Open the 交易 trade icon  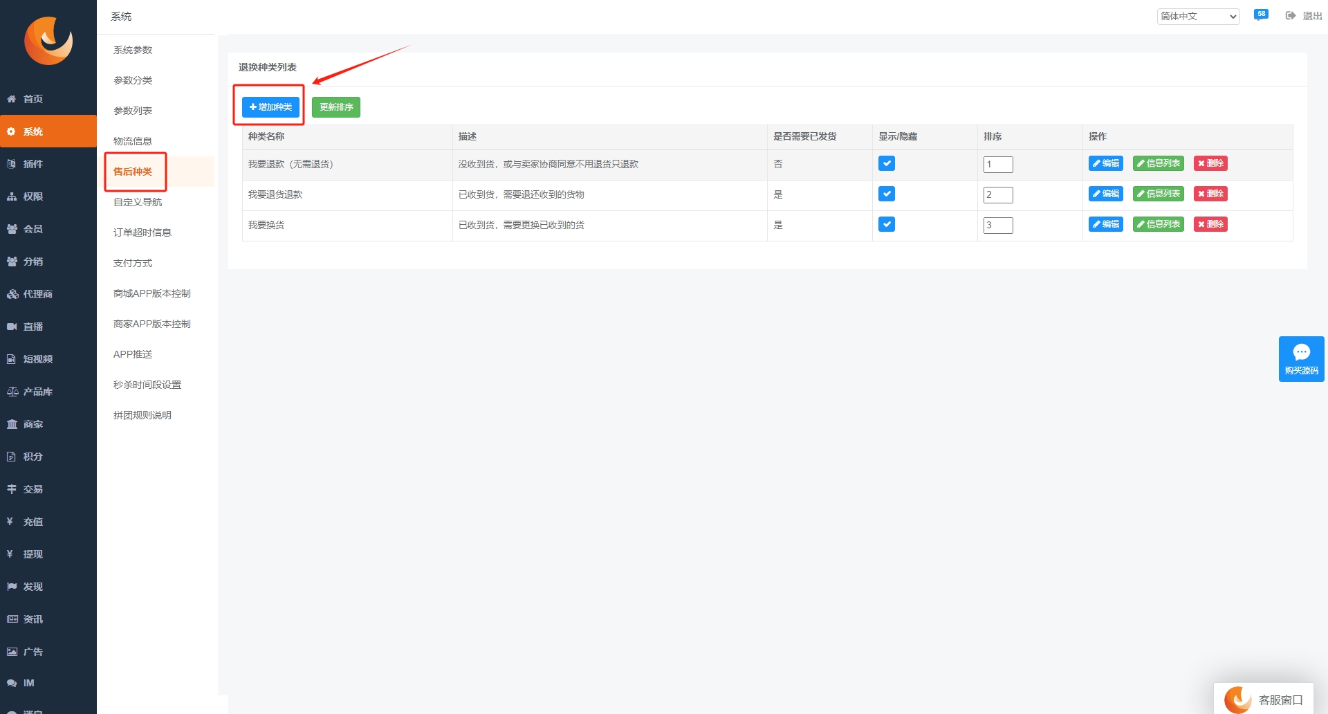[12, 489]
